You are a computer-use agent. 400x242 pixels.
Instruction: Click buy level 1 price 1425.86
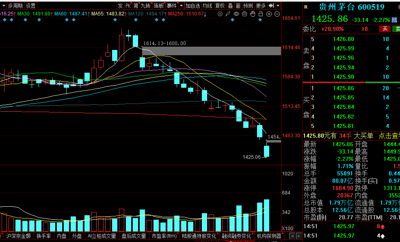[x=344, y=88]
